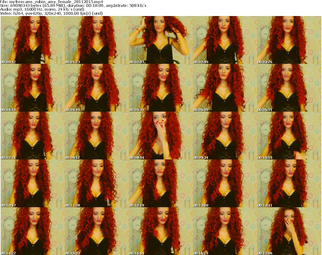Open the frame at 00:13:00
This screenshot has width=322, height=255.
[x=225, y=183]
